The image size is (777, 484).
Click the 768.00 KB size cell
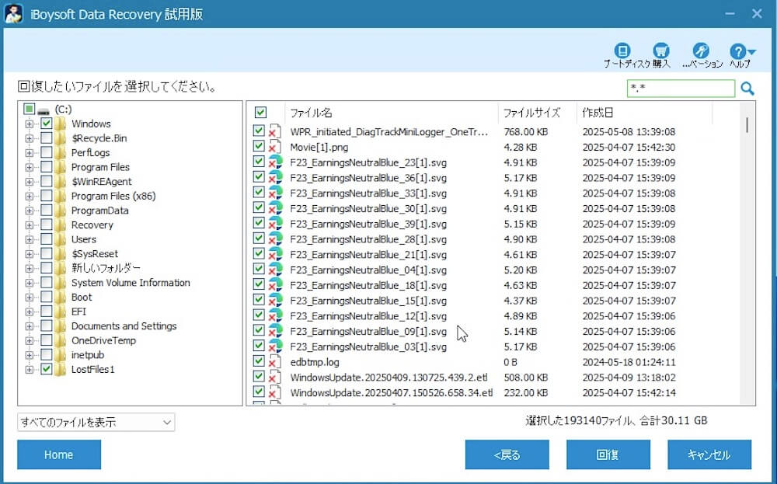tap(526, 132)
